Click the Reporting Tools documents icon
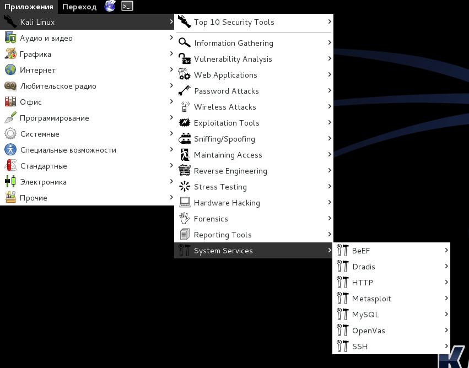The height and width of the screenshot is (368, 469). (185, 234)
